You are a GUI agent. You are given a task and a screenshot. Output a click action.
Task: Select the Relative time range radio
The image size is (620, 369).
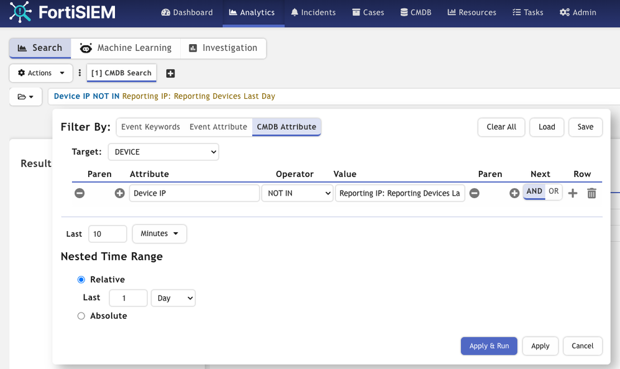coord(81,280)
